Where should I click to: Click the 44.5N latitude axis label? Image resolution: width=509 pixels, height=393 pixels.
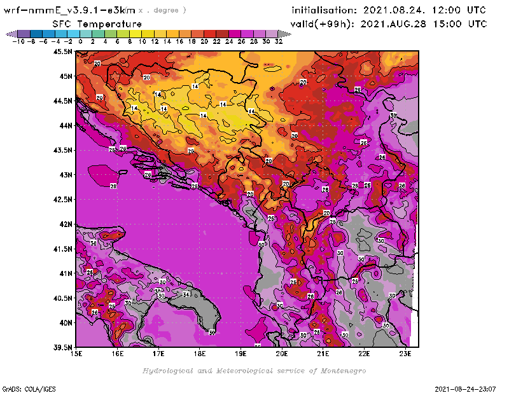[x=63, y=101]
